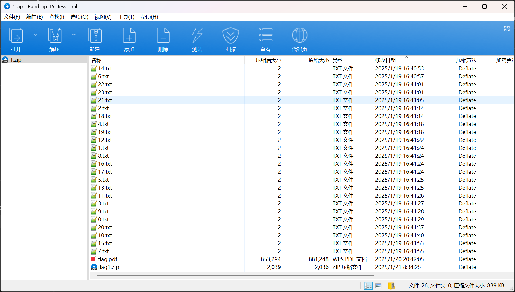
Task: Click the 881,248 original size of flag.pdf
Action: pyautogui.click(x=319, y=259)
